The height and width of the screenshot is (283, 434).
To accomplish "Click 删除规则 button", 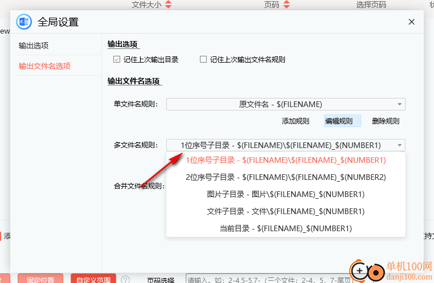I will (x=386, y=121).
